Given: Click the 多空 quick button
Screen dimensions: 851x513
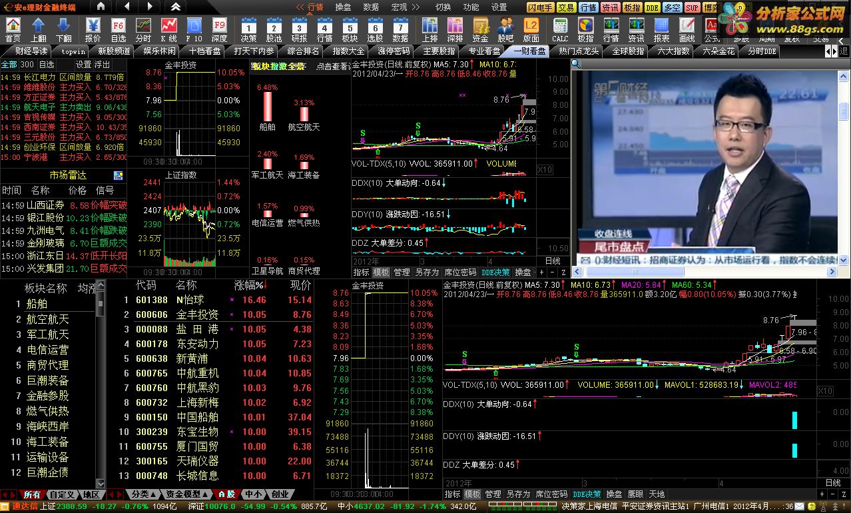Looking at the screenshot, I should pos(673,7).
